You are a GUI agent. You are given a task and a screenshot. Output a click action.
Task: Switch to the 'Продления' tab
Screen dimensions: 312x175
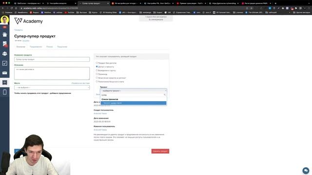62,47
